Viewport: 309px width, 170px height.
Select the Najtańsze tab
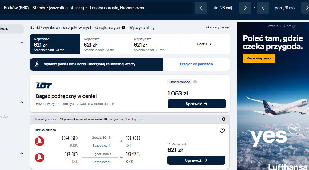tap(105, 44)
